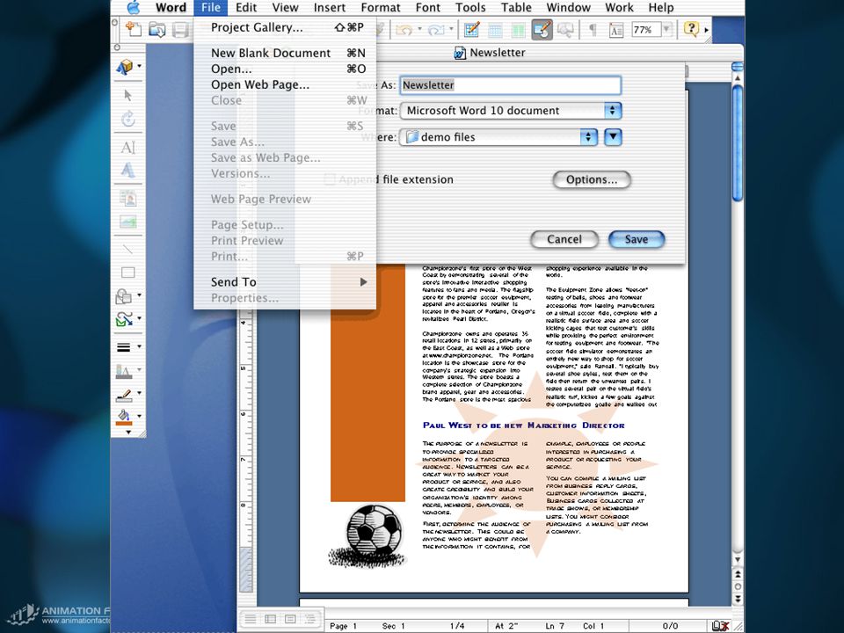Expand save dialog with disclosure triangle button
This screenshot has width=844, height=633.
(x=613, y=137)
